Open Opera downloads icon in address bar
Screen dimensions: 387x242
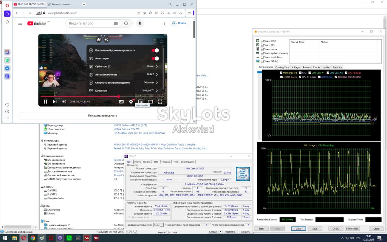tap(168, 13)
